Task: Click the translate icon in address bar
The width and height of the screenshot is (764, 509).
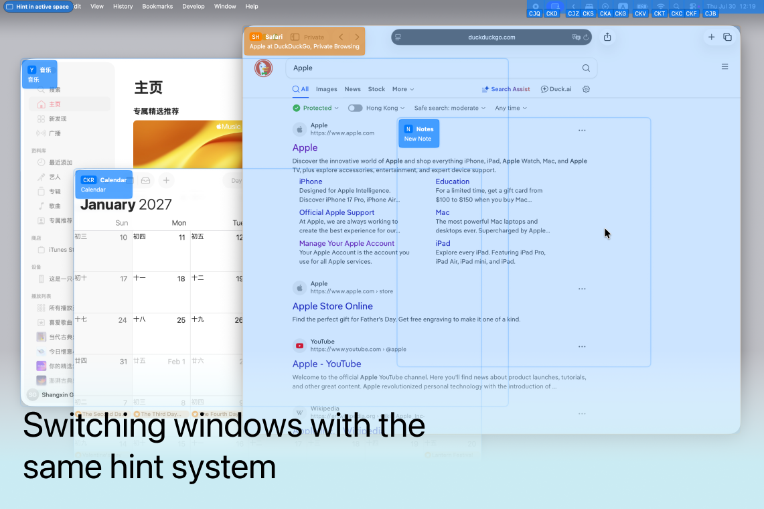Action: click(575, 37)
